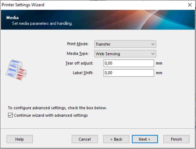Click the mm unit beside Tear off adjust
The height and width of the screenshot is (149, 196).
(x=159, y=63)
